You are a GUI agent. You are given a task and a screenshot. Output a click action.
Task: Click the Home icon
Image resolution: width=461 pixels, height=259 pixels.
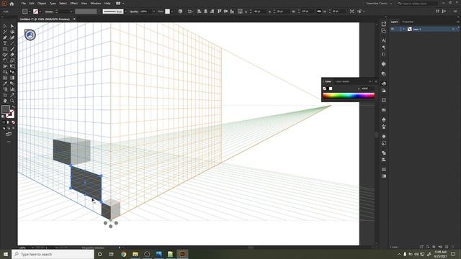(12, 4)
